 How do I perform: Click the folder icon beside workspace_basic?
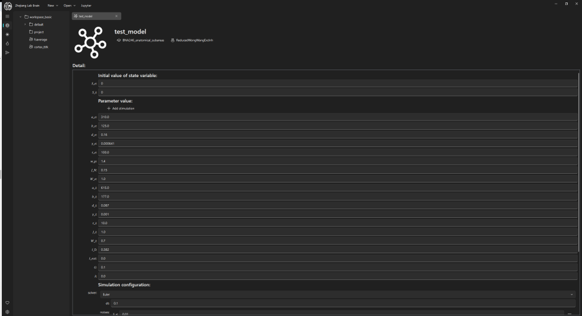pyautogui.click(x=26, y=17)
